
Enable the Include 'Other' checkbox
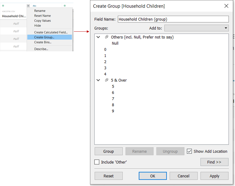[97, 162]
